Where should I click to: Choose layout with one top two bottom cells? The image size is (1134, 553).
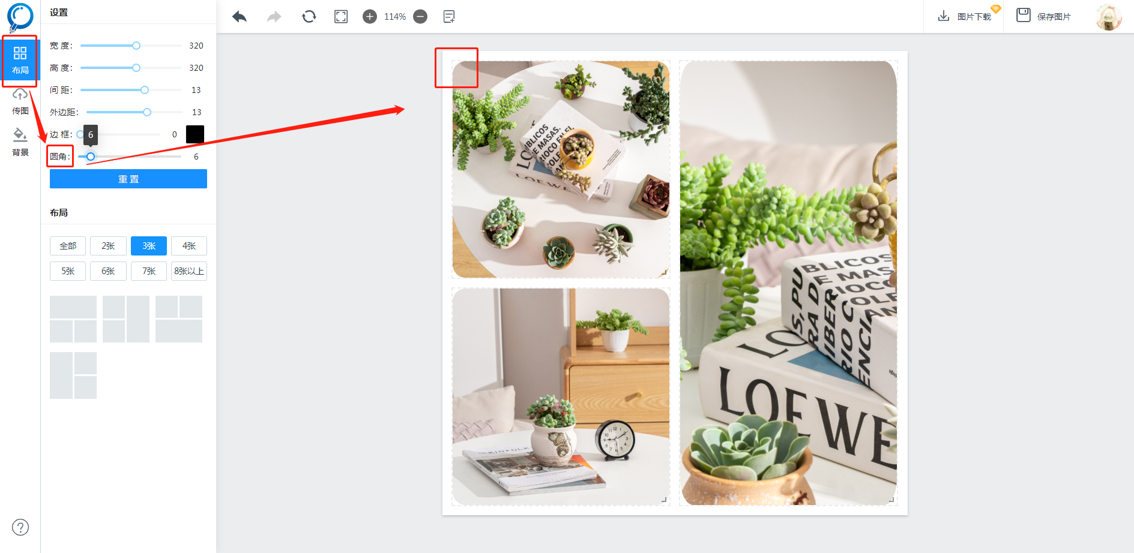click(x=73, y=319)
